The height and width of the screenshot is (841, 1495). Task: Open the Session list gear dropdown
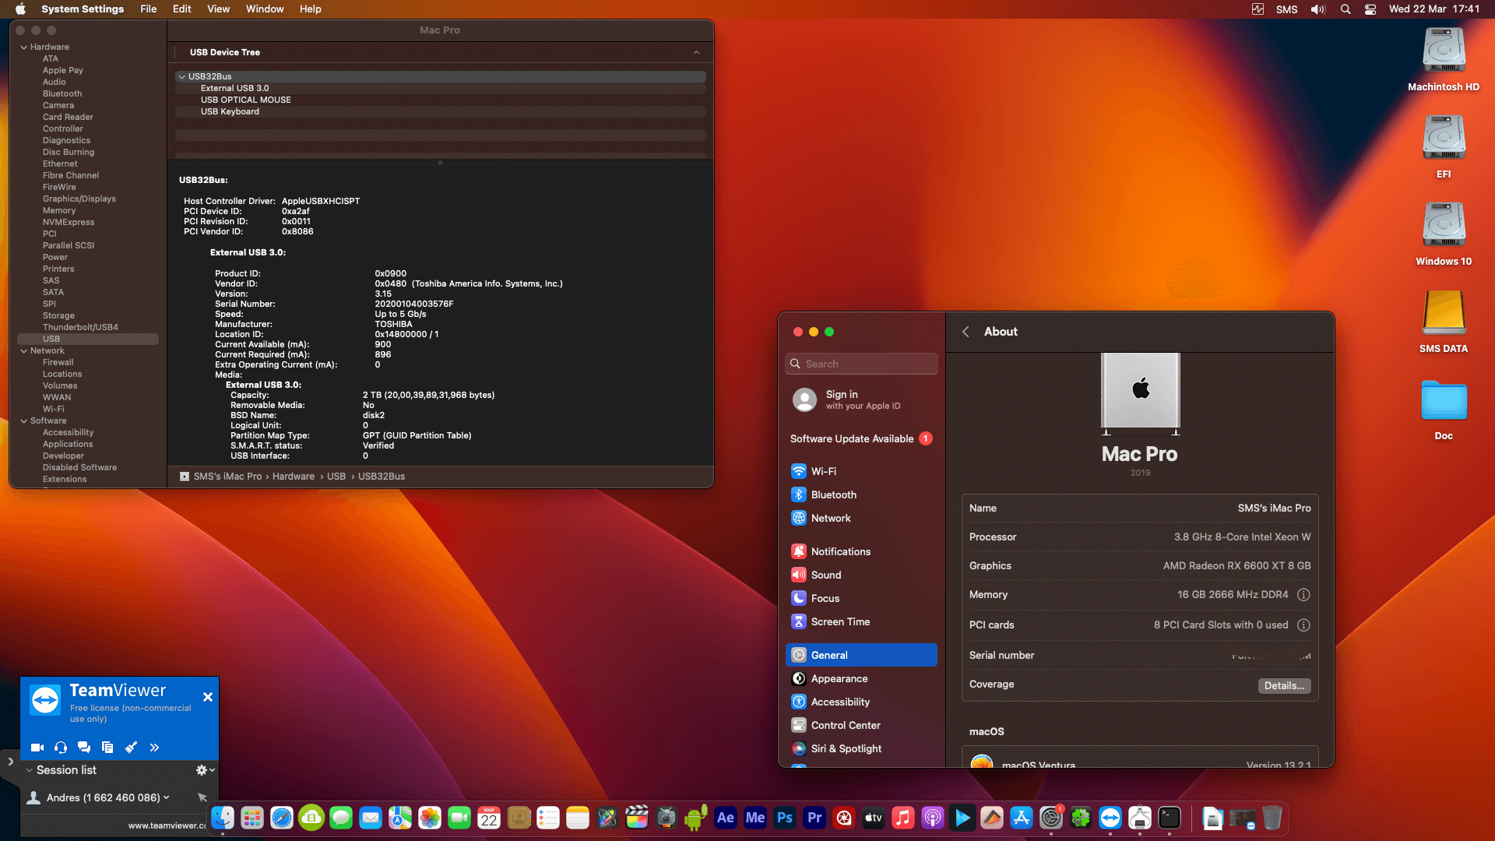click(x=203, y=769)
